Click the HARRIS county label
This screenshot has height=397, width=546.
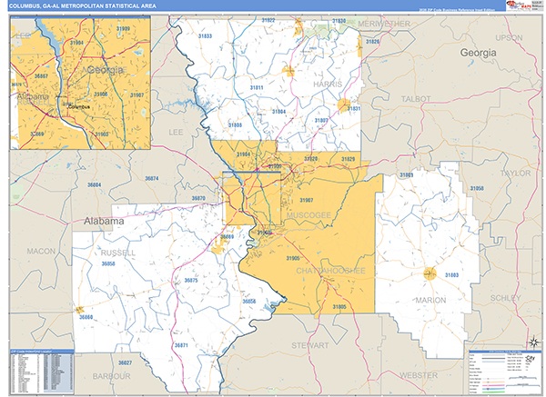325,84
